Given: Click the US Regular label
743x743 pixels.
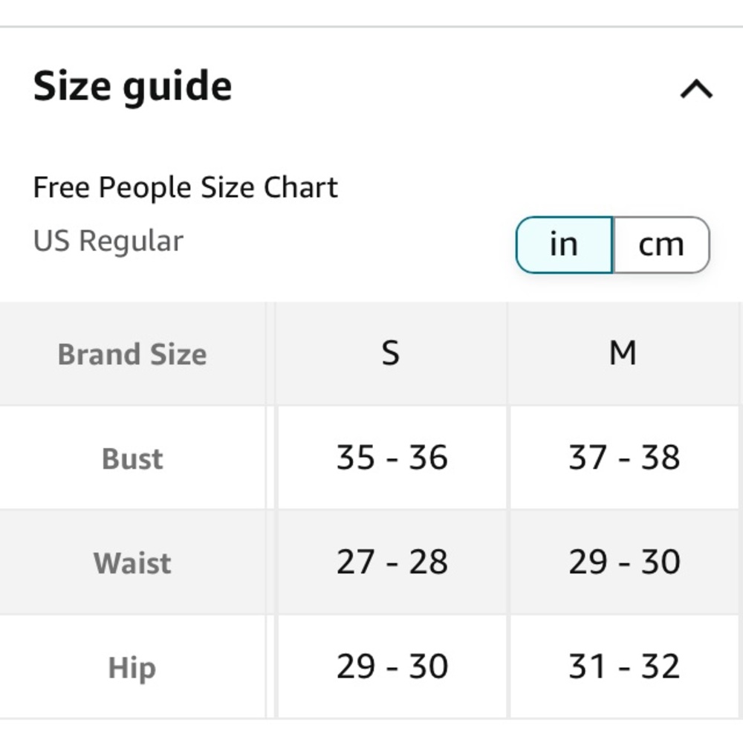Looking at the screenshot, I should coord(108,241).
